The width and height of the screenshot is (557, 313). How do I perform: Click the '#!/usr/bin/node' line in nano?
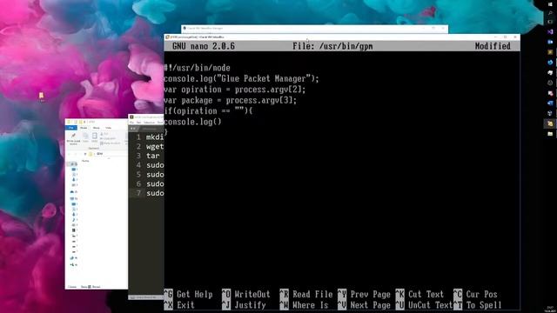pyautogui.click(x=198, y=68)
